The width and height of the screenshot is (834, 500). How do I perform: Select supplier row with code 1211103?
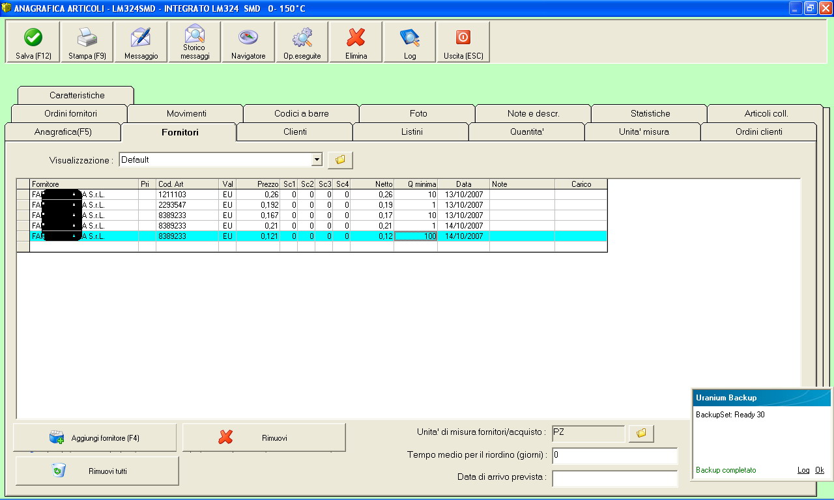172,195
